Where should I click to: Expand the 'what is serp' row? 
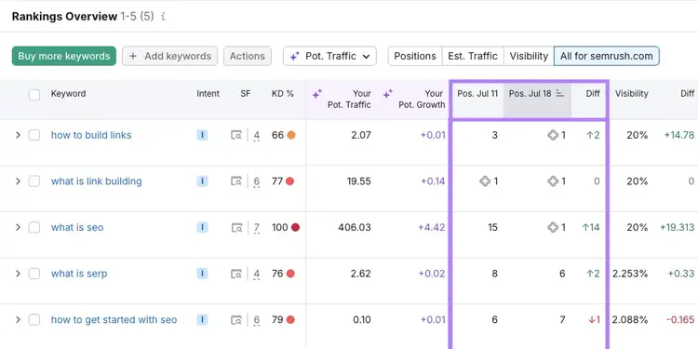click(x=18, y=274)
